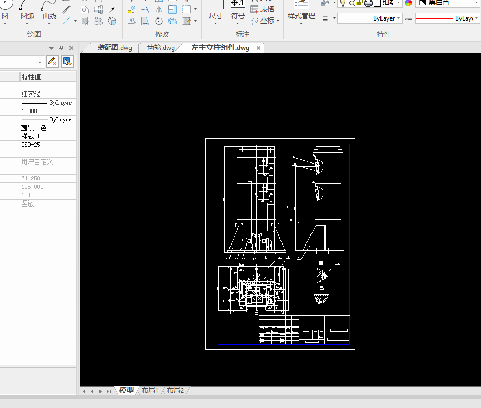Toggle the layer freeze sun icon
This screenshot has width=481, height=408.
(x=351, y=3)
